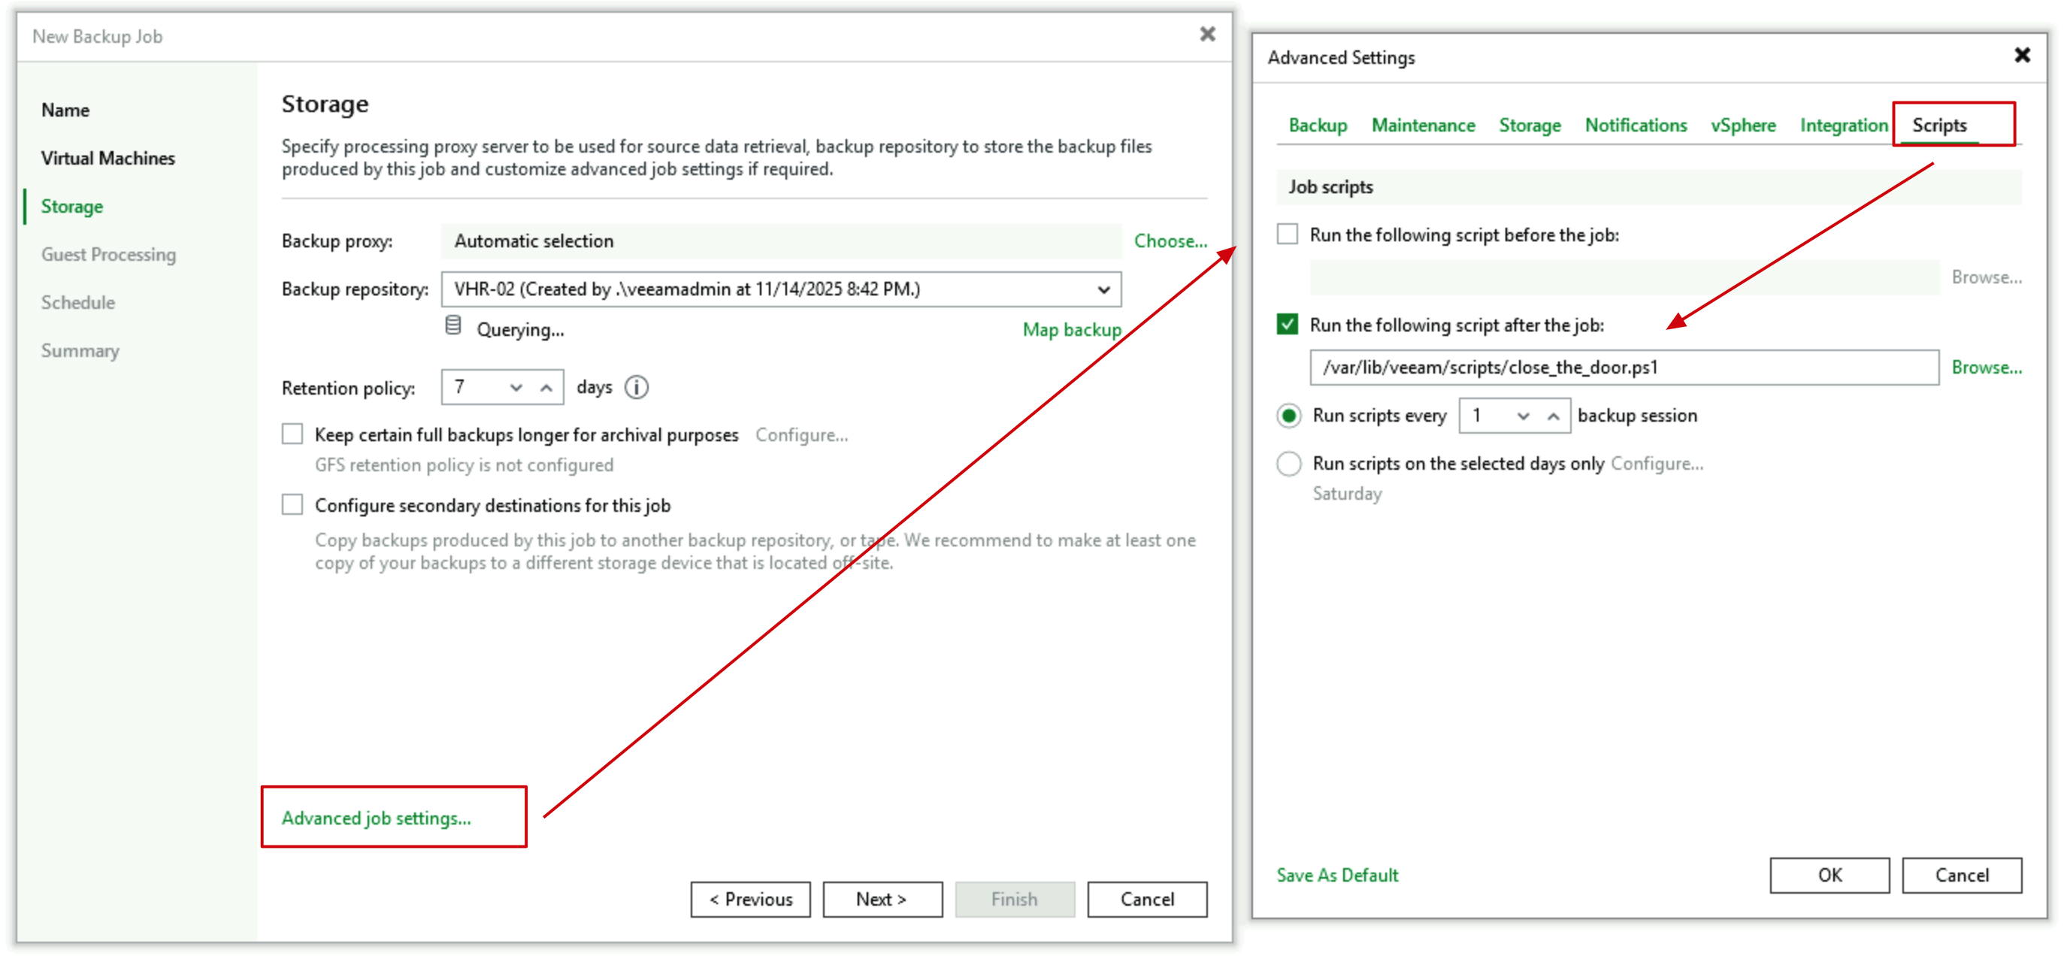Viewport: 2070px width, 956px height.
Task: Click the retention policy info icon
Action: [x=636, y=387]
